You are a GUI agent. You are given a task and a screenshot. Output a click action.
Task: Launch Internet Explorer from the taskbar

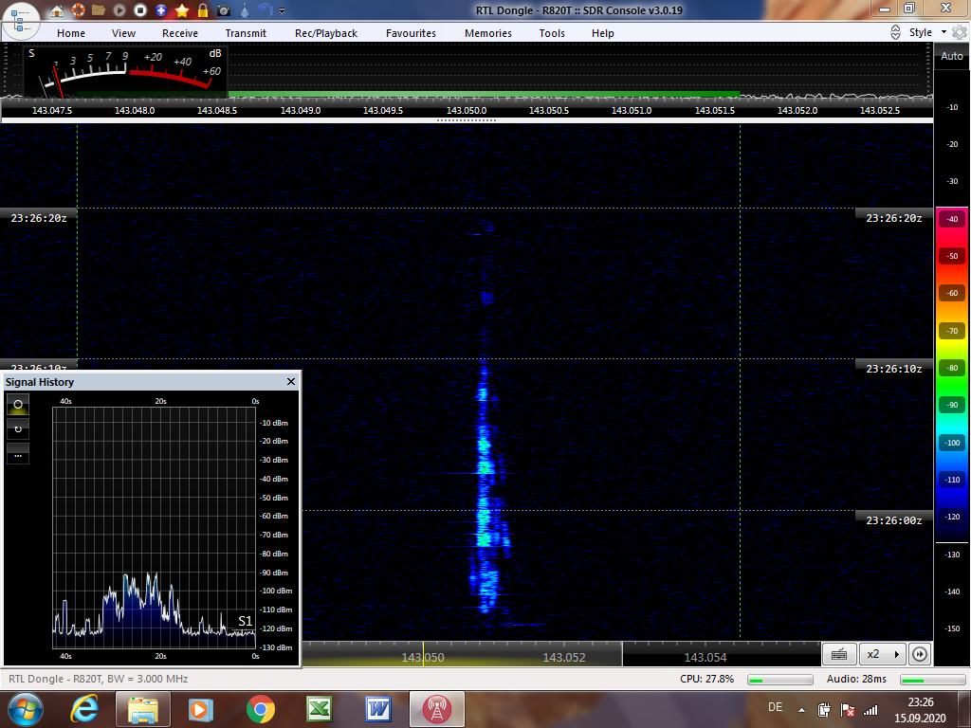point(84,709)
